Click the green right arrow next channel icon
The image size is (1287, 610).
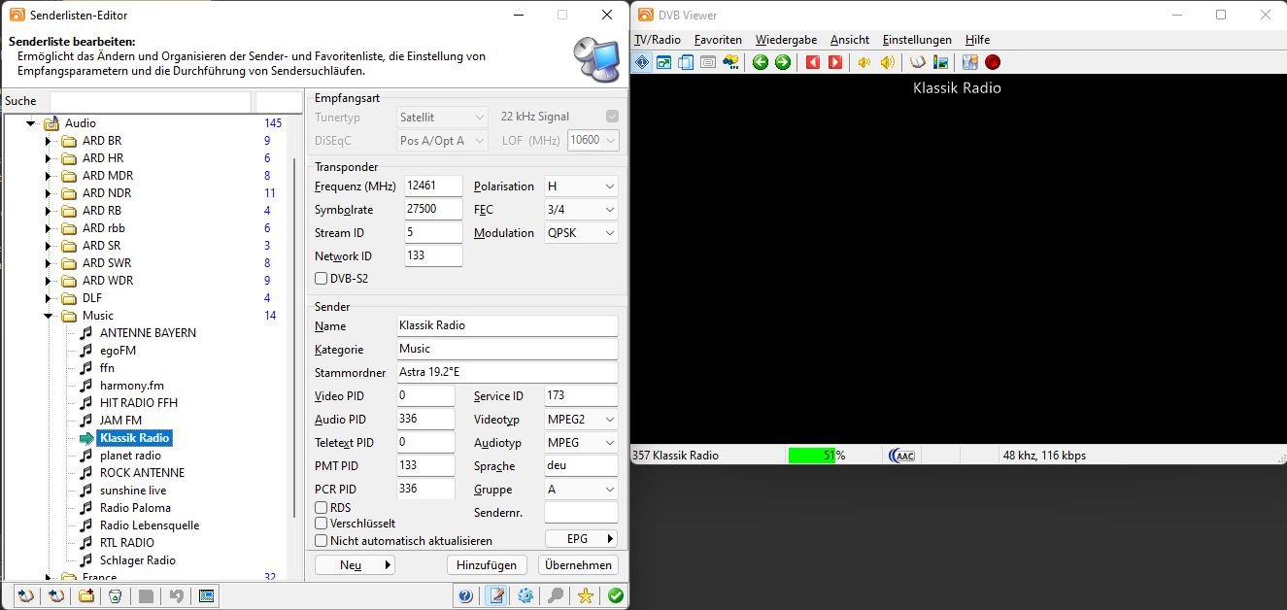pyautogui.click(x=782, y=62)
